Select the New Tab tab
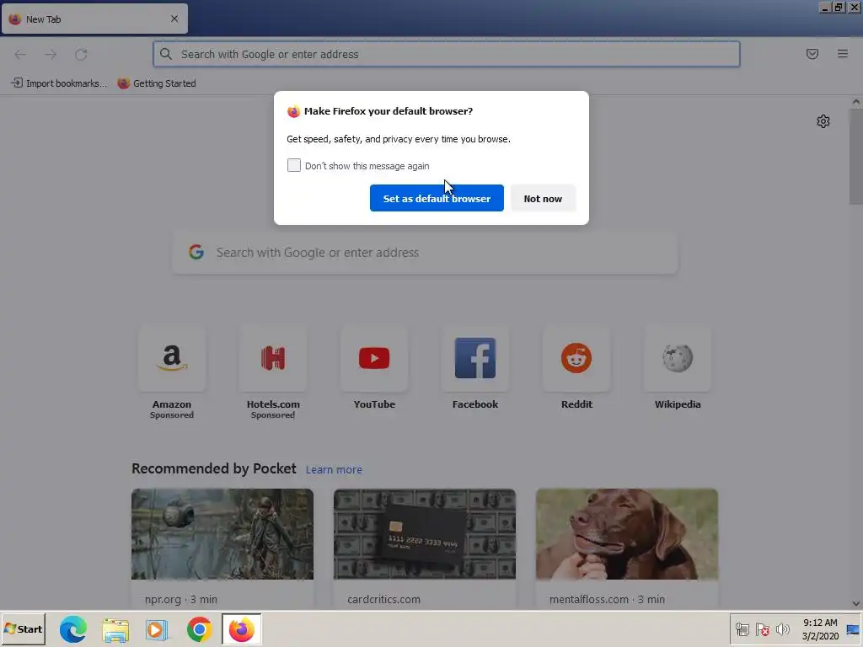The height and width of the screenshot is (647, 863). [94, 19]
